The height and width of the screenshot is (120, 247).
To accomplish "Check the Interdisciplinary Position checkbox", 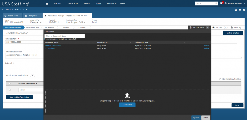I will [220, 79].
